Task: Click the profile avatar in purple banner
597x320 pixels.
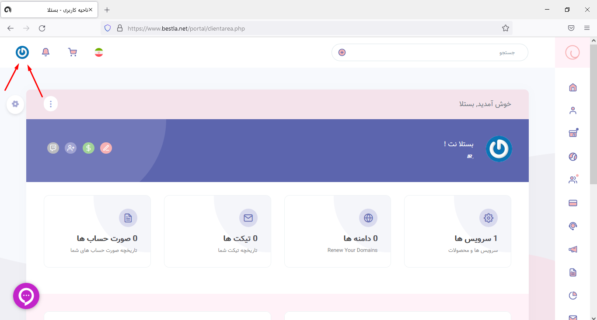Action: click(x=499, y=149)
